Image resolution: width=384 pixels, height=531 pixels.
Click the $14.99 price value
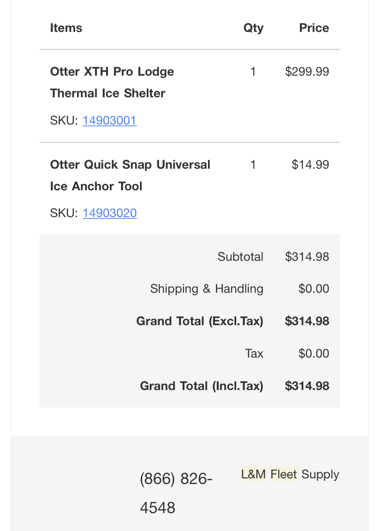pyautogui.click(x=310, y=164)
